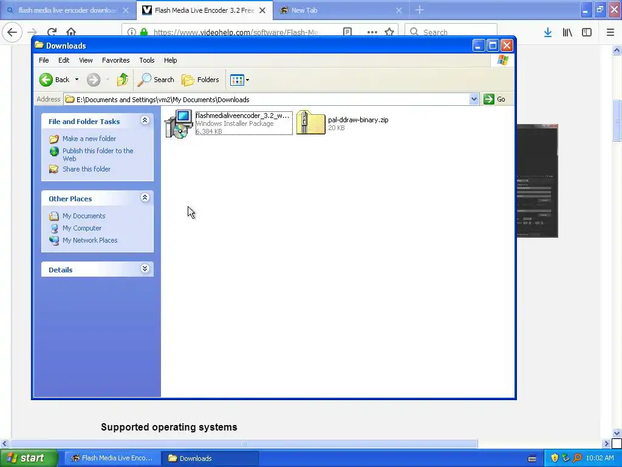Open the File menu

pos(44,60)
